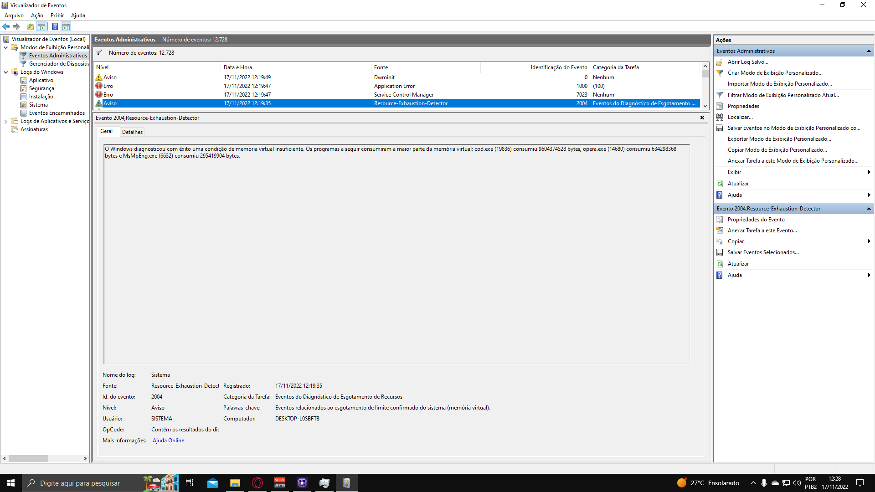The height and width of the screenshot is (492, 875).
Task: Click the Task View taskbar icon
Action: tap(190, 483)
